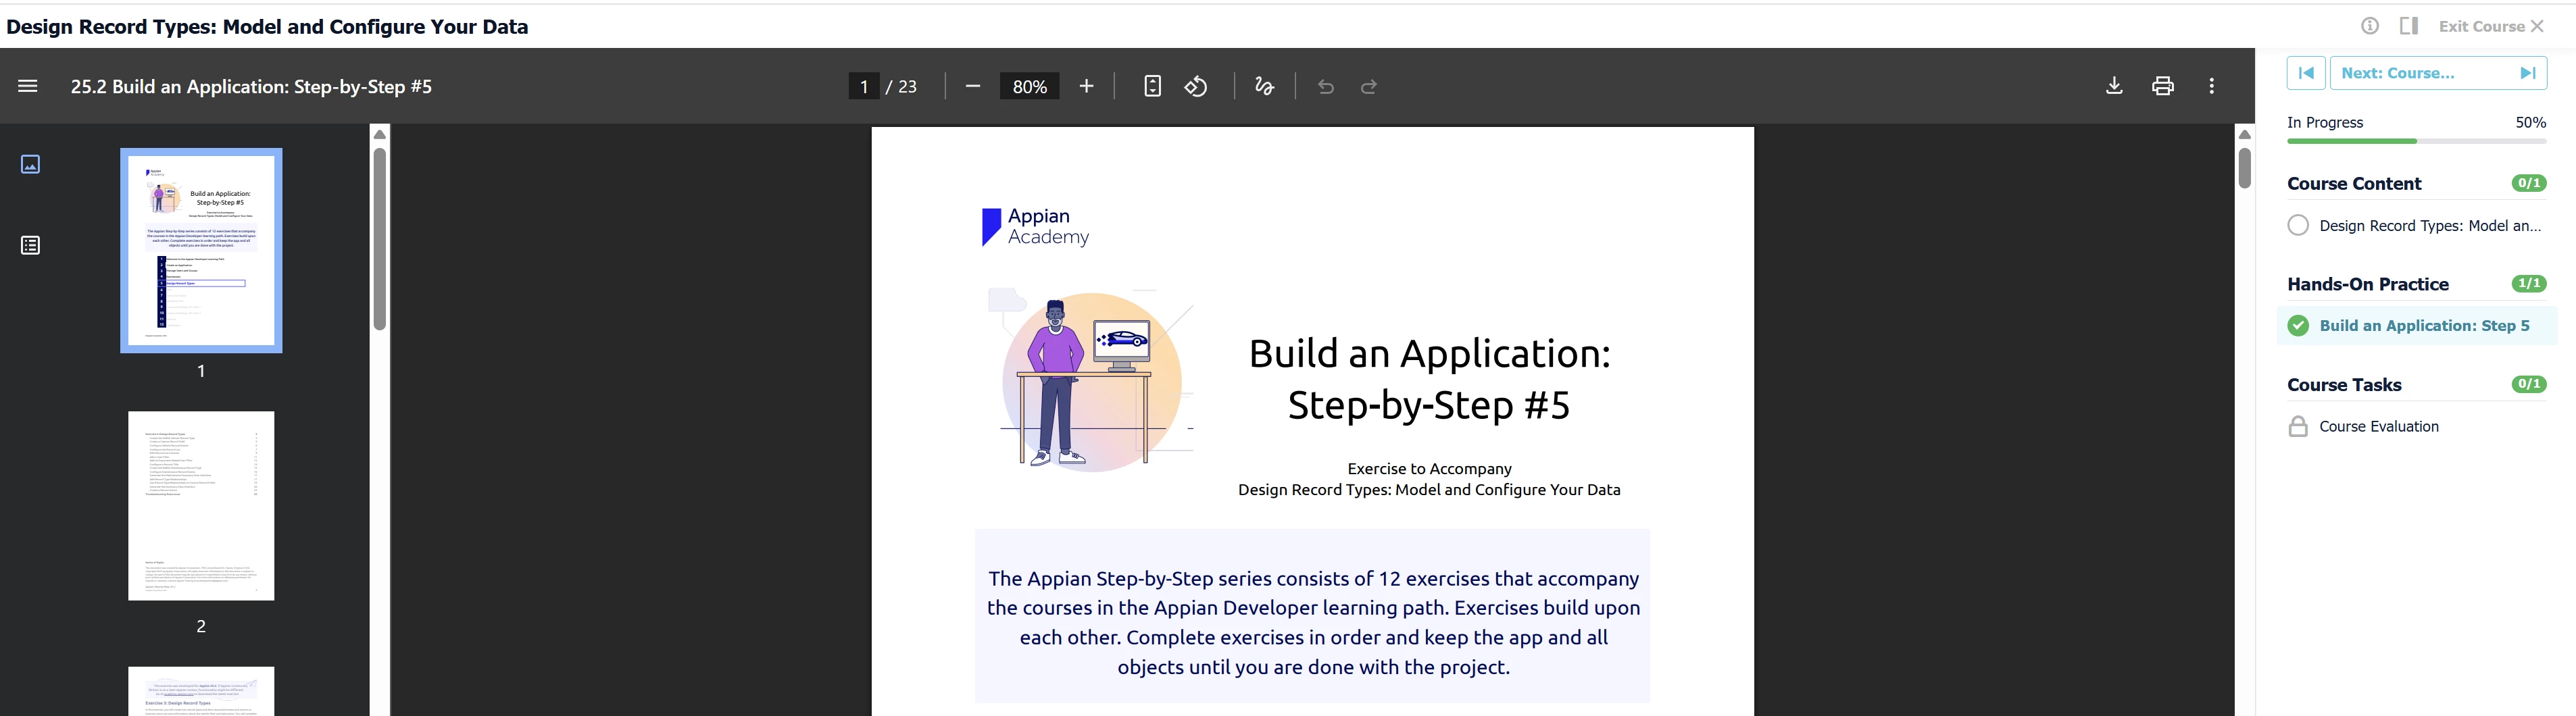This screenshot has width=2576, height=716.
Task: Click the Course Tasks heading
Action: tap(2344, 385)
